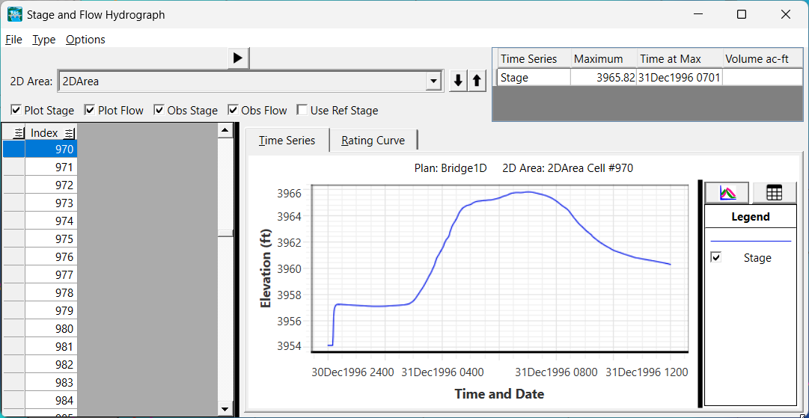Click the Index column sort icon
This screenshot has height=418, width=809.
coord(69,133)
